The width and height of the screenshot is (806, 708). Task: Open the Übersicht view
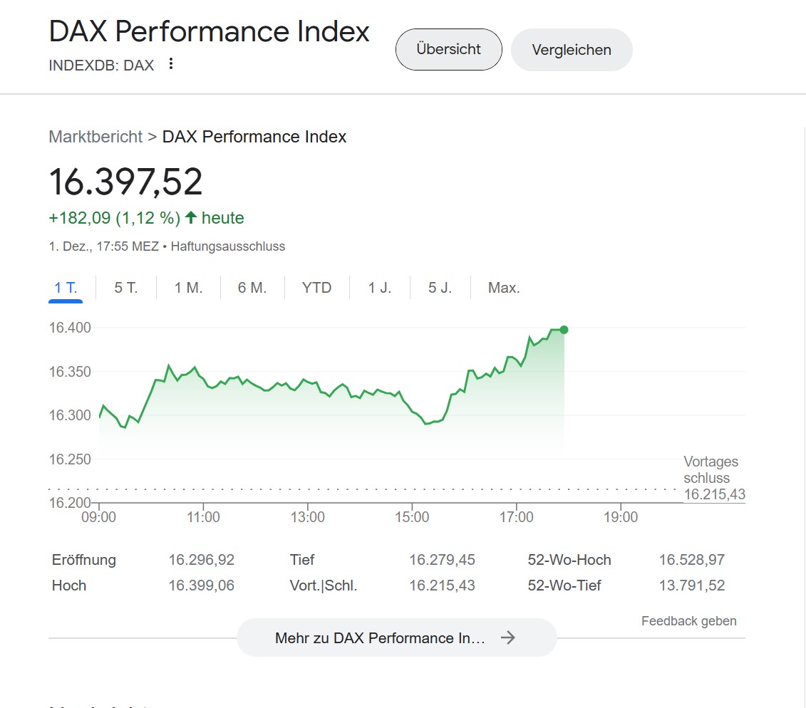point(448,50)
